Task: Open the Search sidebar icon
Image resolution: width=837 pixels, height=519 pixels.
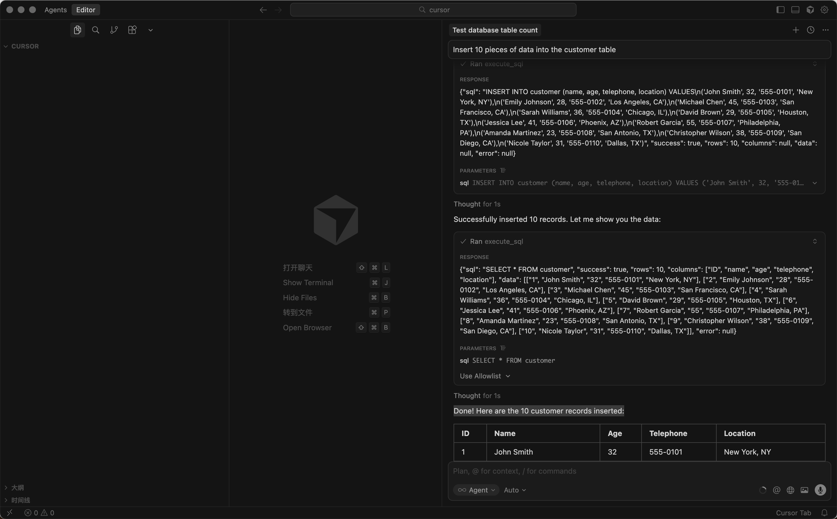Action: coord(96,30)
